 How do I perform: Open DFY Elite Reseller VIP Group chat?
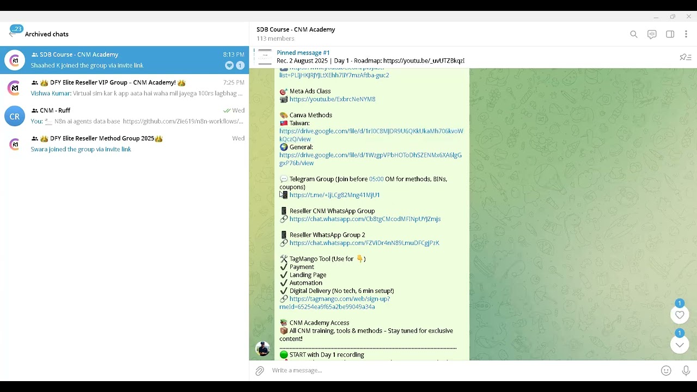point(124,88)
